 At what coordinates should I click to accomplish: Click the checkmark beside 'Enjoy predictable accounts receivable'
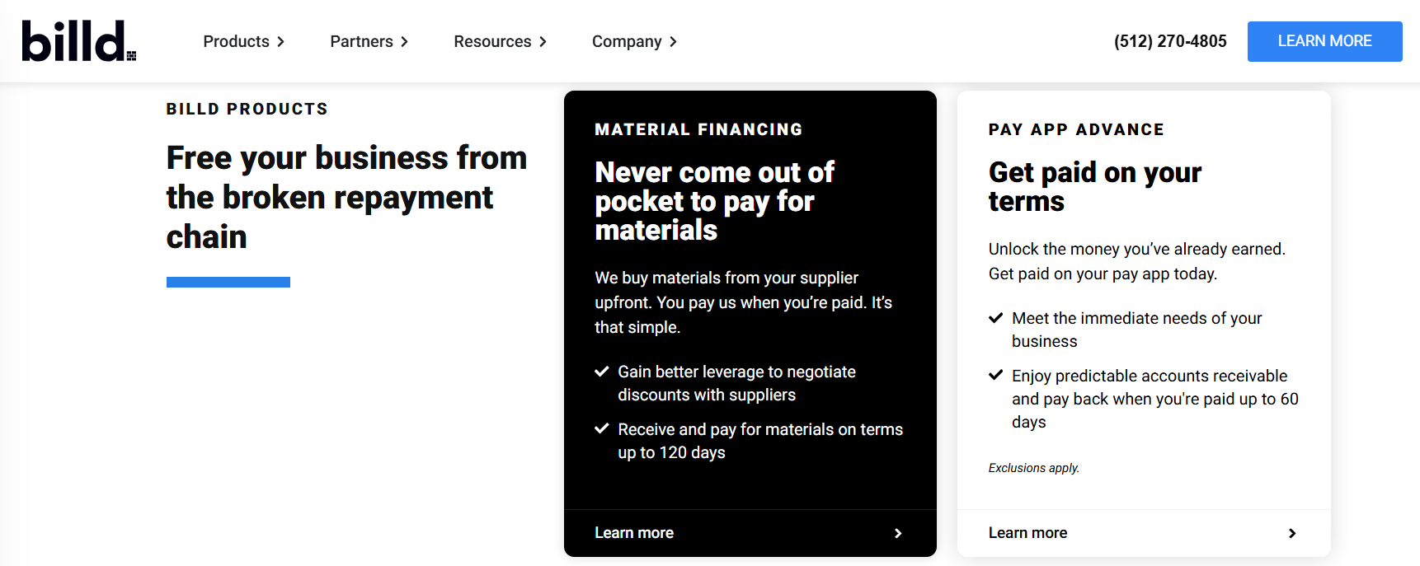pyautogui.click(x=995, y=376)
